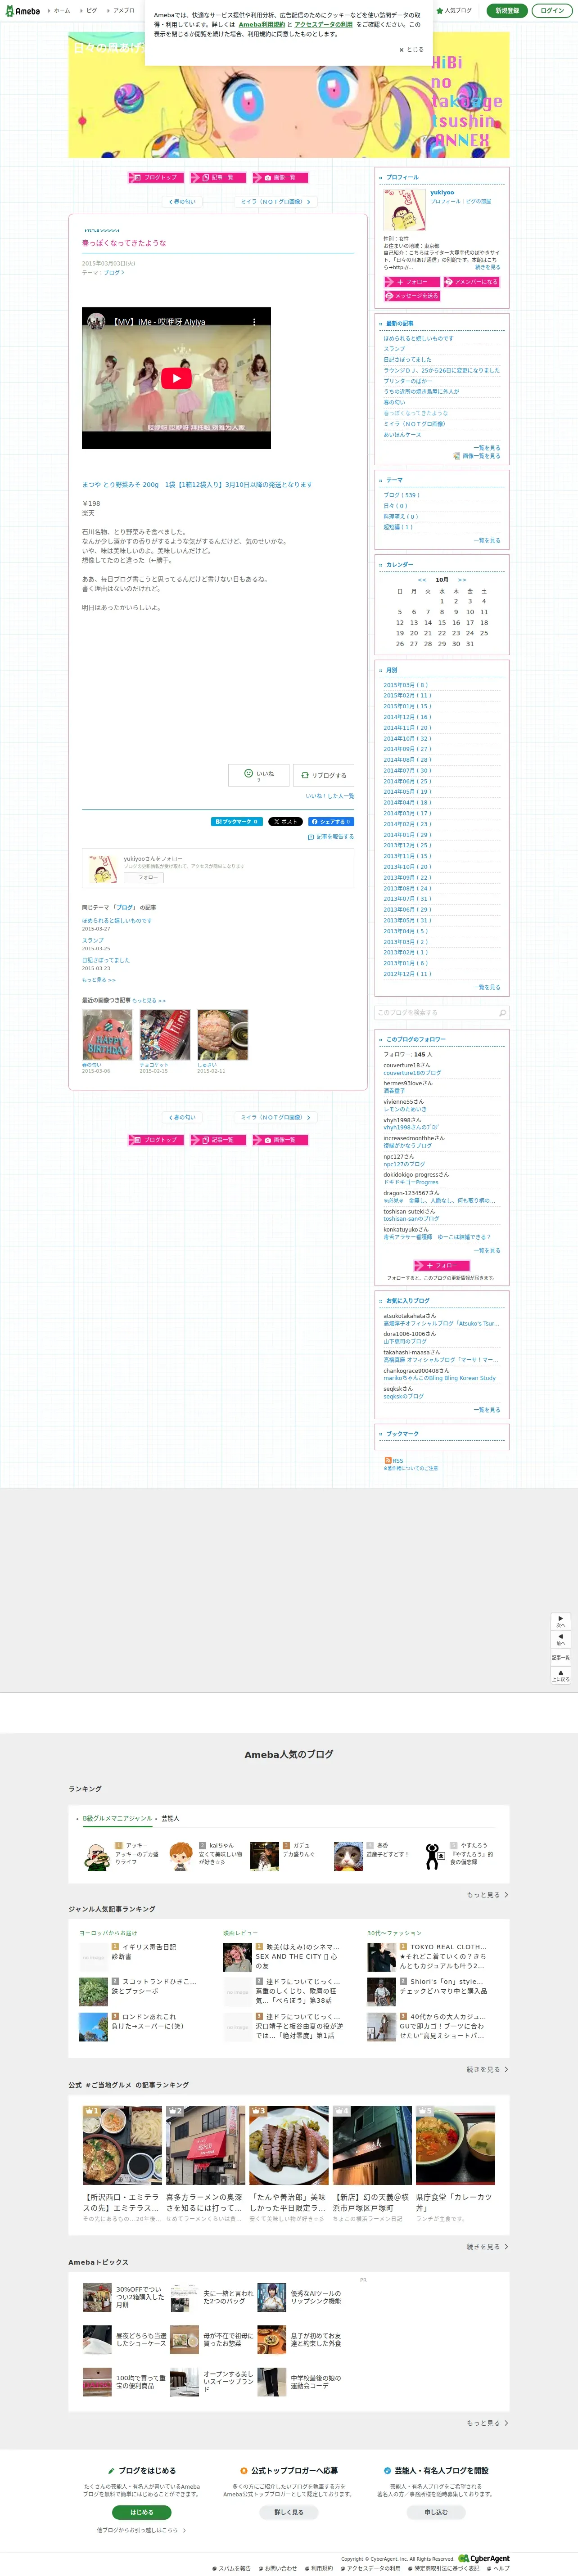Close the cookie notice with とじる
The height and width of the screenshot is (2576, 578).
coord(411,49)
